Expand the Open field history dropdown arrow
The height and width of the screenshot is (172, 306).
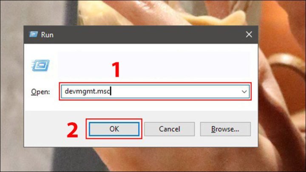[x=244, y=91]
